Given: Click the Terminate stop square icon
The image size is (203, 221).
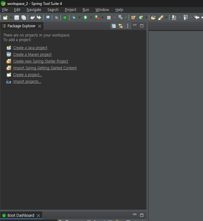Looking at the screenshot, I should [x=109, y=17].
